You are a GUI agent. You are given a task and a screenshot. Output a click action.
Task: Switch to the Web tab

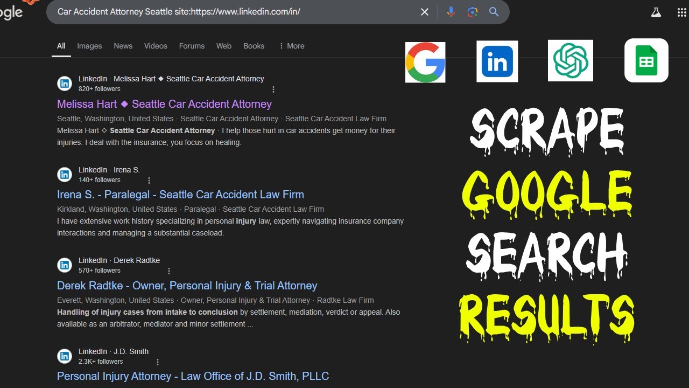coord(224,46)
